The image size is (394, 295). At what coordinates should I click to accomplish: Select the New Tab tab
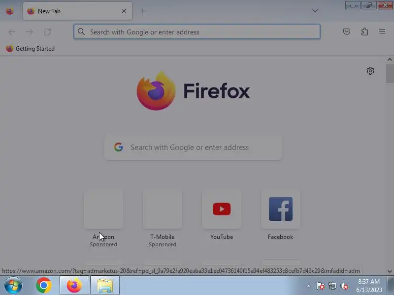click(77, 11)
